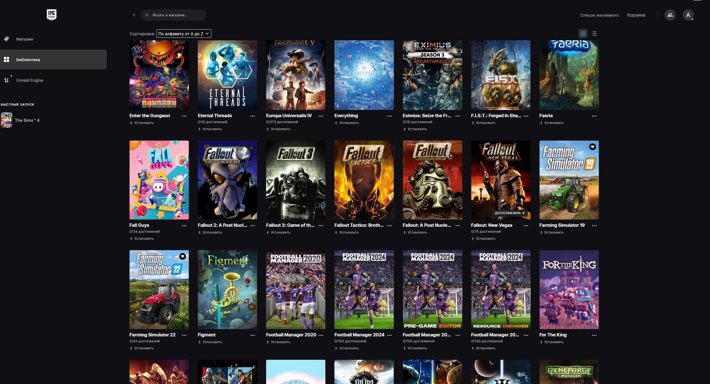This screenshot has height=384, width=710.
Task: Open options menu for Farming Simulator 22
Action: click(x=184, y=335)
